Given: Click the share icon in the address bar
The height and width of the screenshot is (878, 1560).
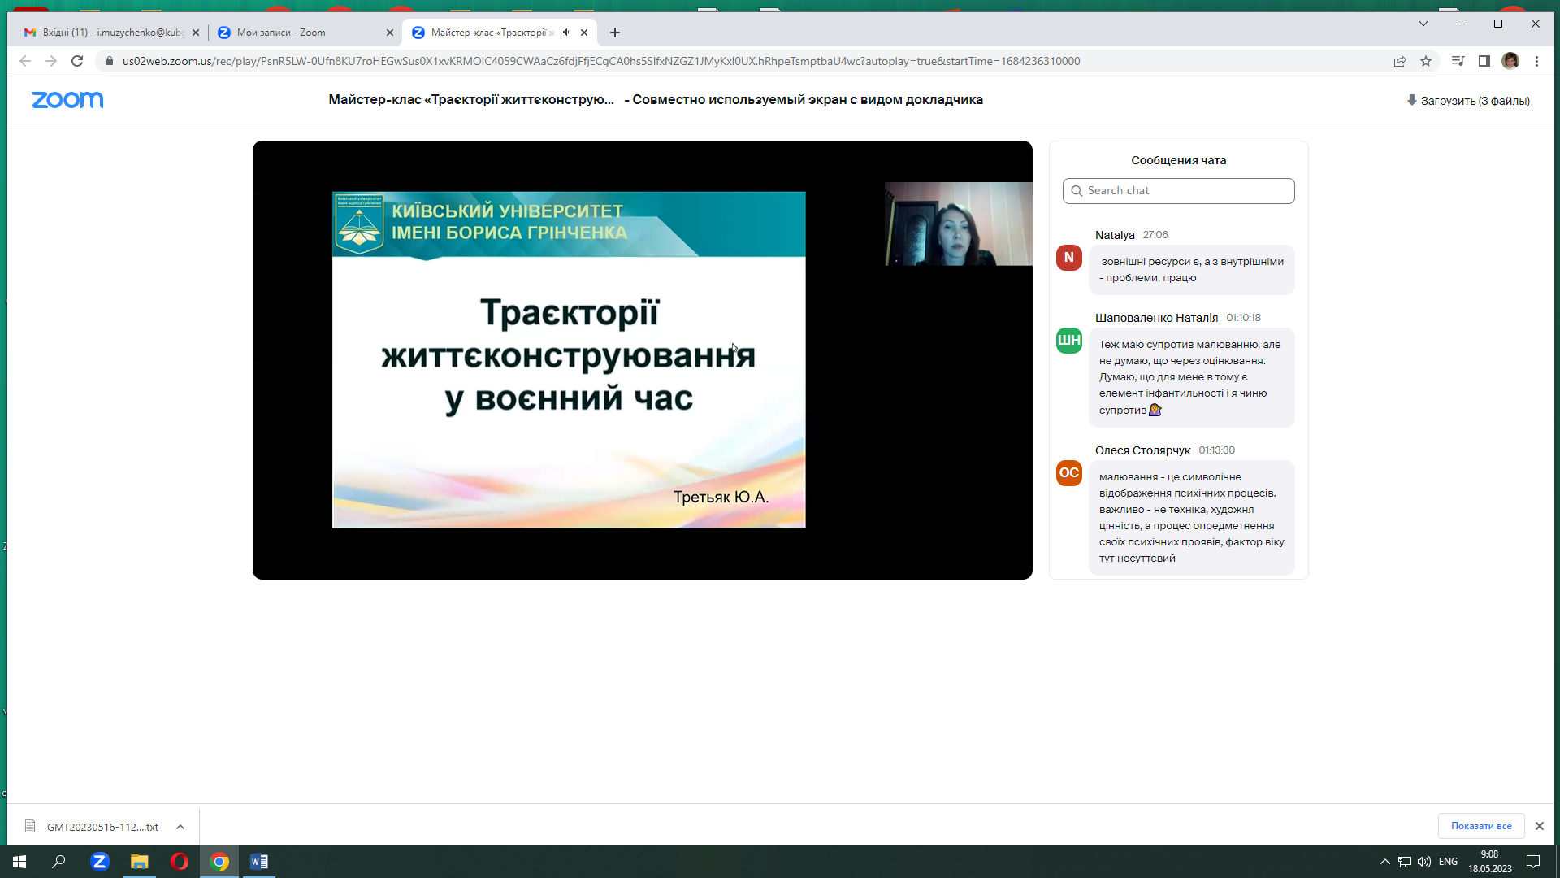Looking at the screenshot, I should (x=1401, y=61).
